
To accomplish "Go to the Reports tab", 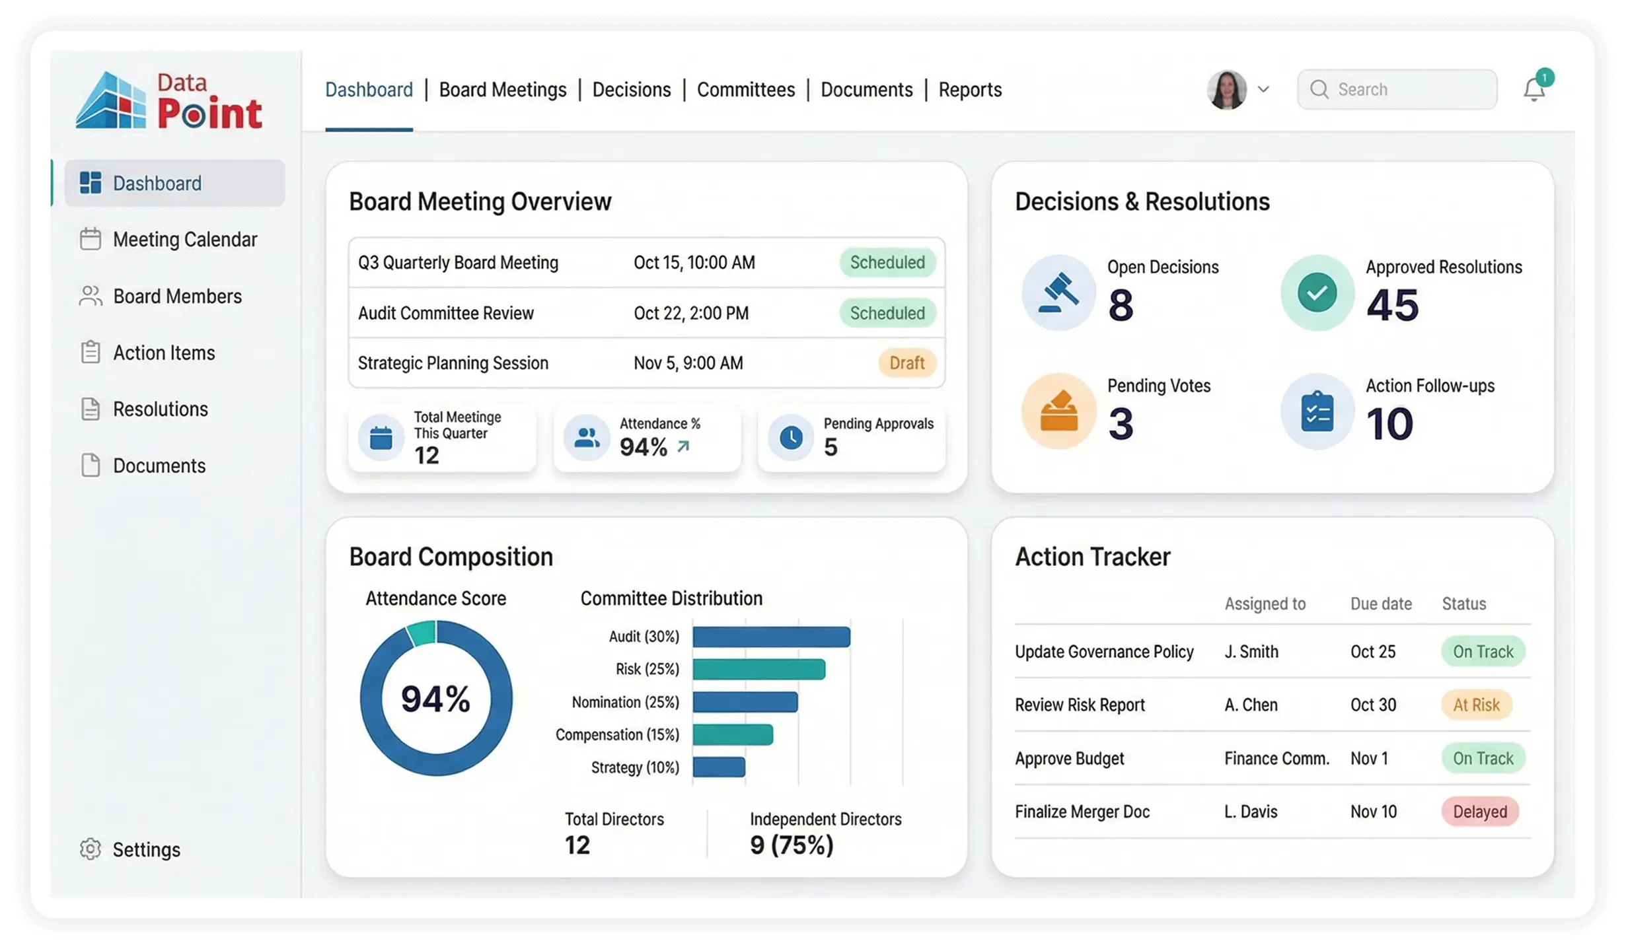I will tap(970, 90).
